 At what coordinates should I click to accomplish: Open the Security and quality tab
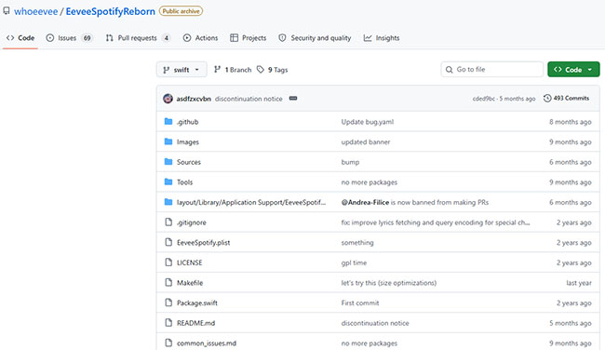(x=315, y=38)
